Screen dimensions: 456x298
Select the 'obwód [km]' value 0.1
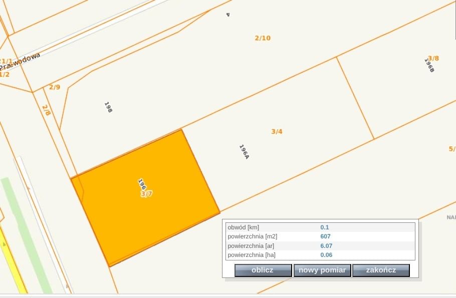324,227
